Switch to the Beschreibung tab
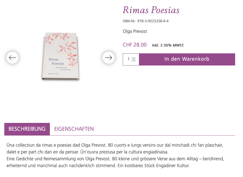Viewport: 243px width, 177px height. [x=27, y=129]
